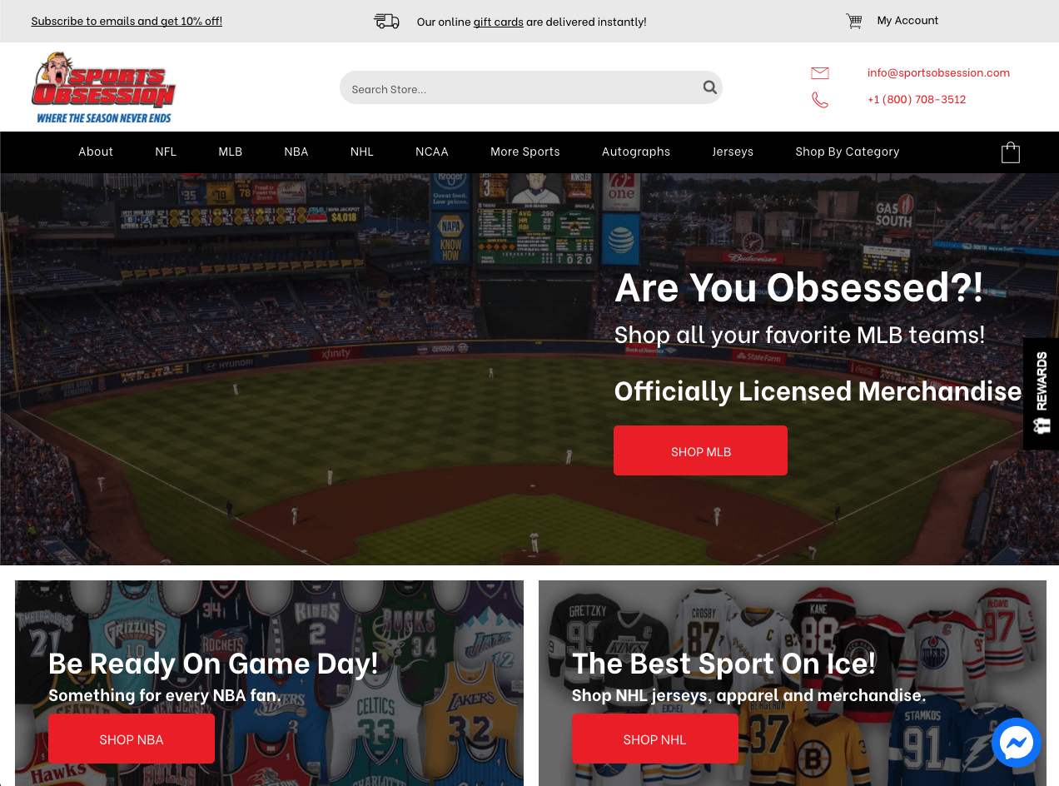Click the cart icon beside My Account
This screenshot has width=1059, height=786.
854,21
